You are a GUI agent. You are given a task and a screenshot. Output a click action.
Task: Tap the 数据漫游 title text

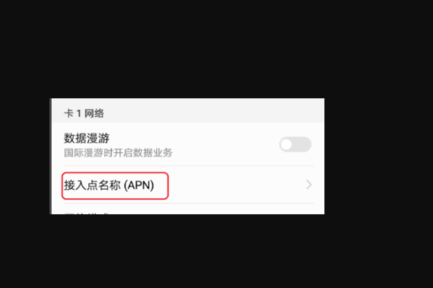click(x=87, y=138)
